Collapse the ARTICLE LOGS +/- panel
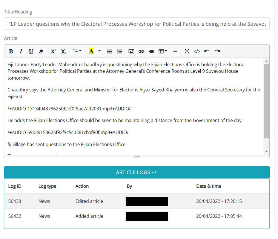This screenshot has height=239, width=278. click(137, 172)
